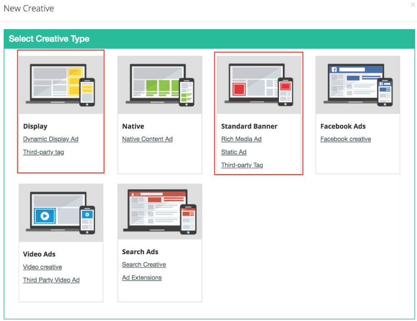Screen dimensions: 417x321
Task: Open the Native Content Ad link
Action: [x=147, y=139]
